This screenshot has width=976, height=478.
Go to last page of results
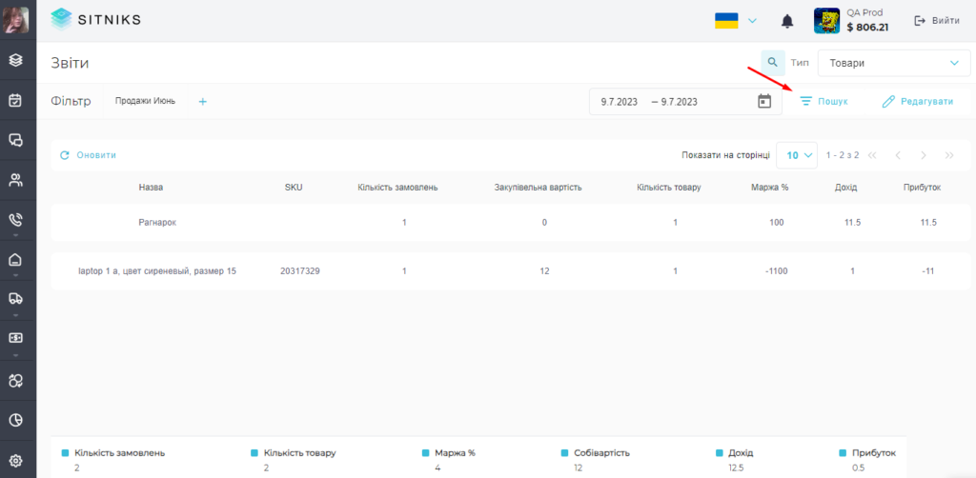click(x=949, y=155)
